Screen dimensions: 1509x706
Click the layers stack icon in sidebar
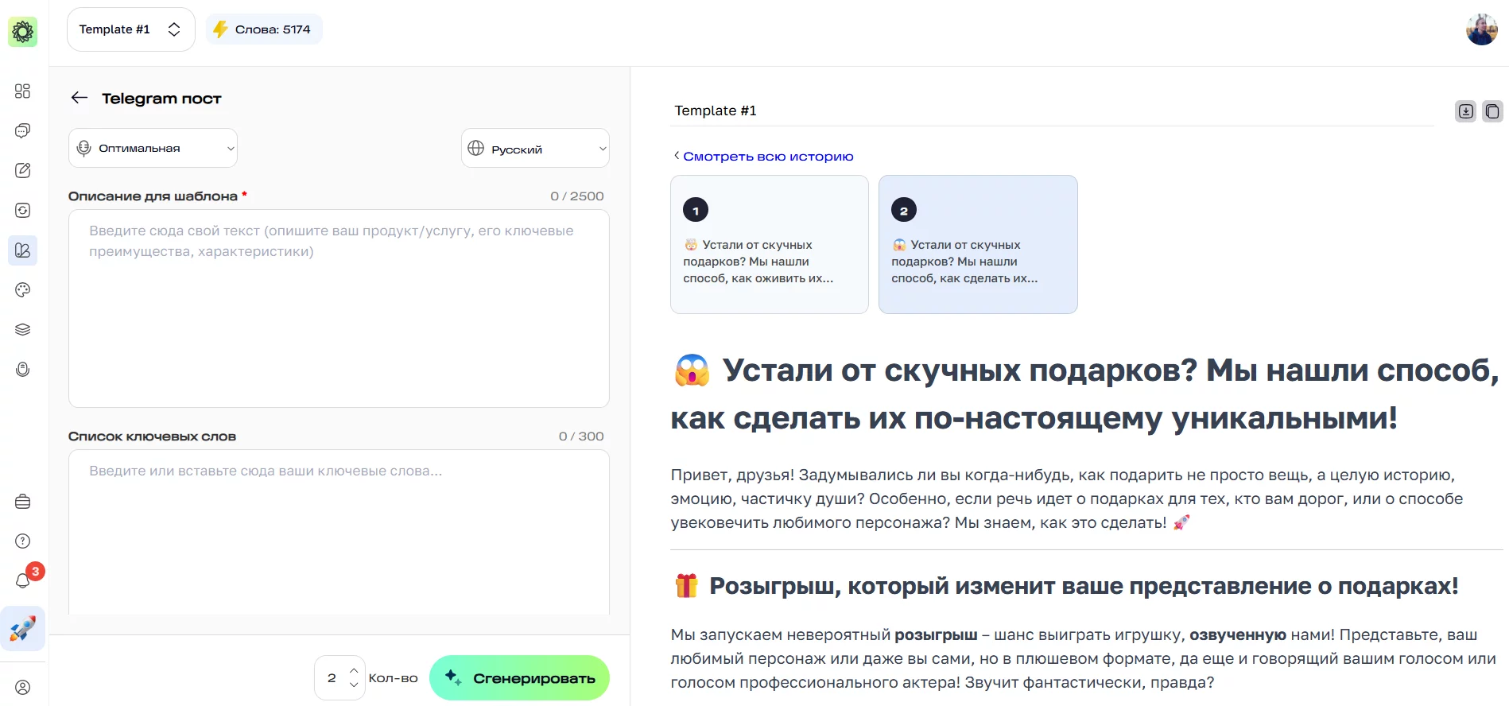pos(22,330)
